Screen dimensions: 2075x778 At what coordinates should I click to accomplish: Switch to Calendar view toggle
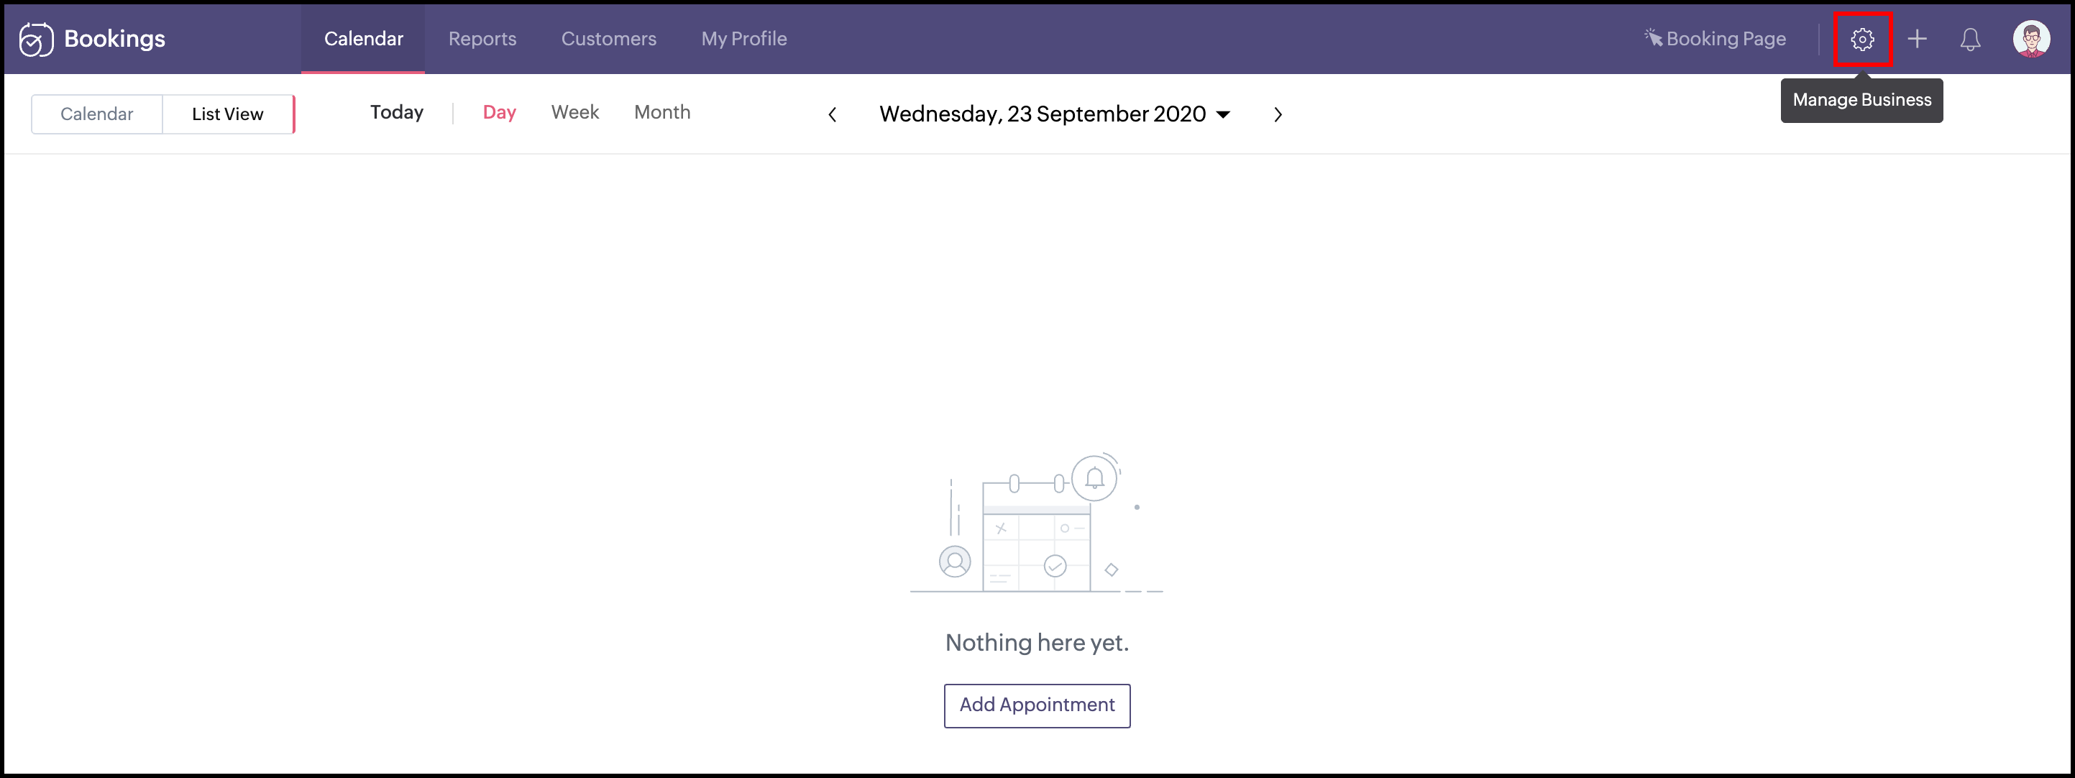pos(96,114)
